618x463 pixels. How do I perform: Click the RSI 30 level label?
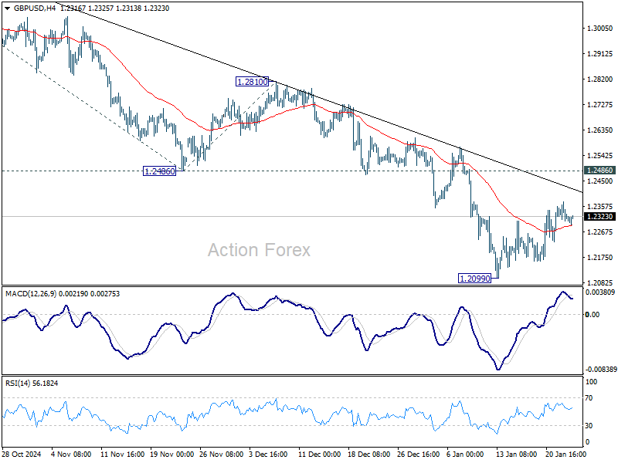(x=589, y=426)
